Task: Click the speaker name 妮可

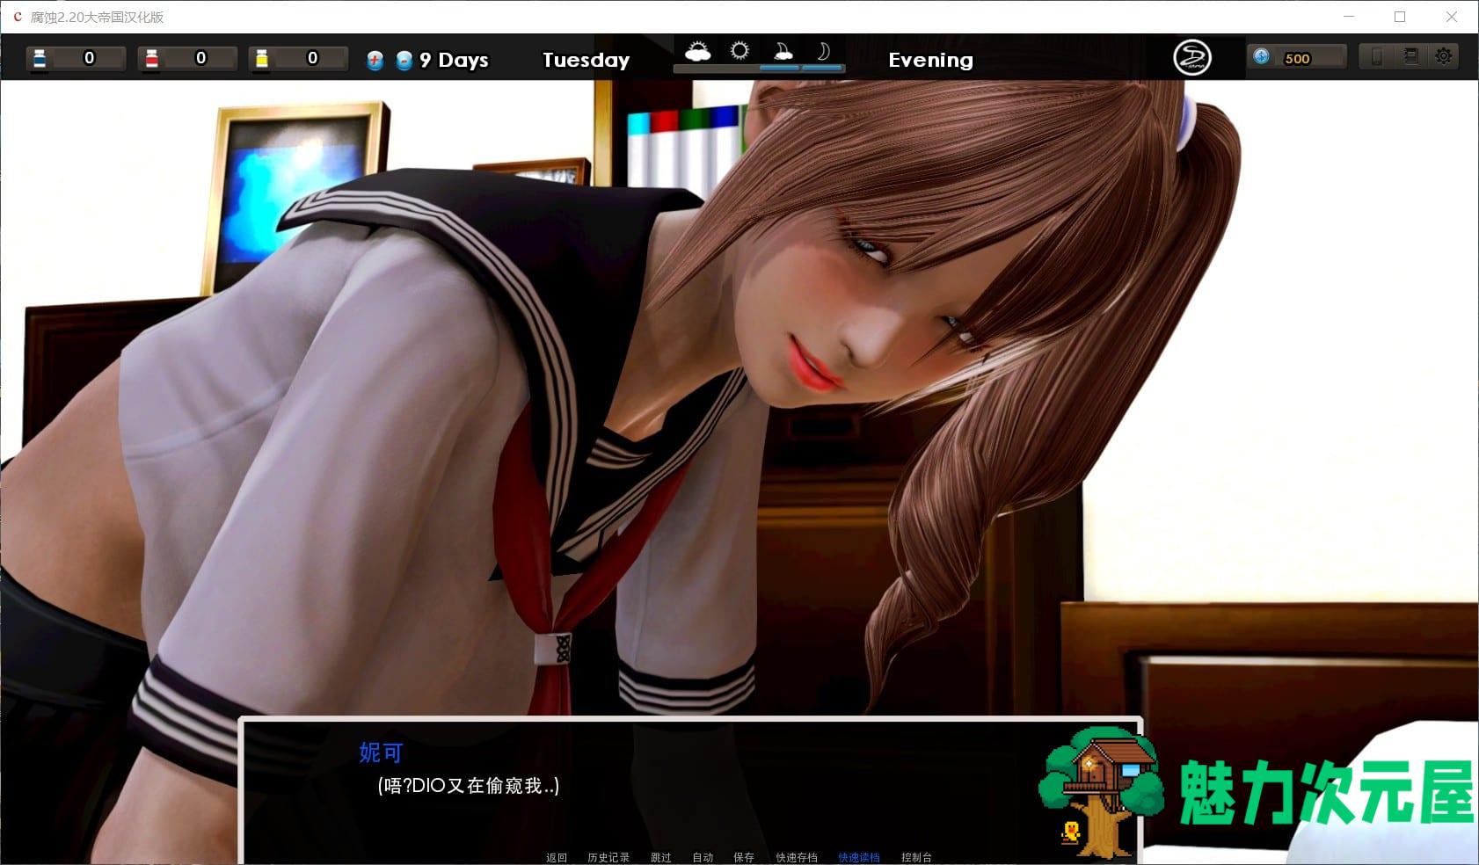Action: 381,752
